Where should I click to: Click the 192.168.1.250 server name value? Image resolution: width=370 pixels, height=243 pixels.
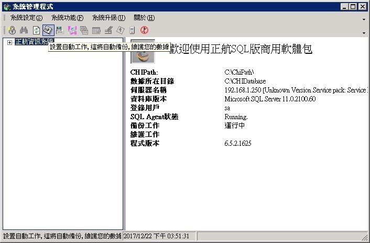tap(296, 90)
